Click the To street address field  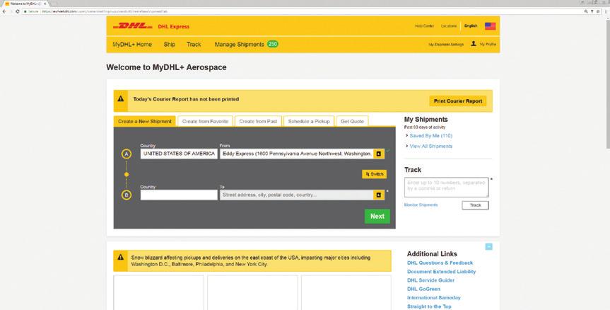(297, 195)
